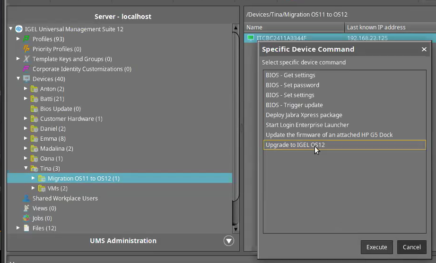This screenshot has height=263, width=436.
Task: Select BIOS - Set settings command
Action: 345,95
